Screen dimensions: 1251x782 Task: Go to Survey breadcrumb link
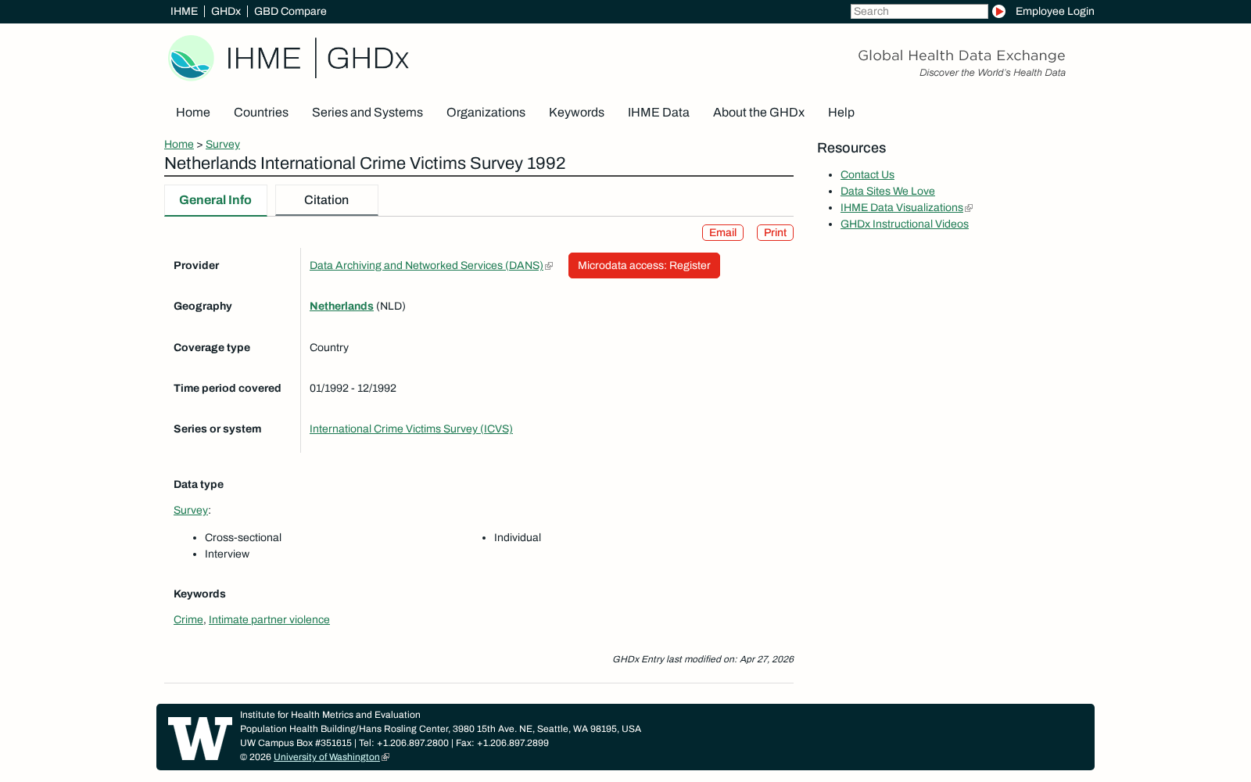(x=223, y=144)
